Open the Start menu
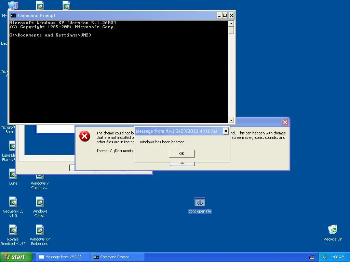 coord(16,257)
